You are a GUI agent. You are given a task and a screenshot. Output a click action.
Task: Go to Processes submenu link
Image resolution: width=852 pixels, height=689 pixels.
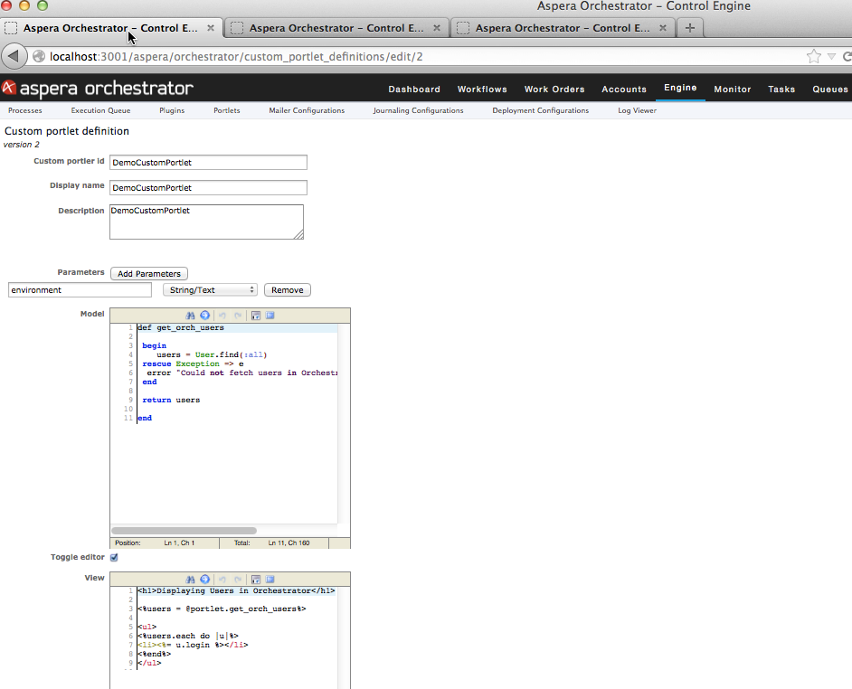pos(25,110)
